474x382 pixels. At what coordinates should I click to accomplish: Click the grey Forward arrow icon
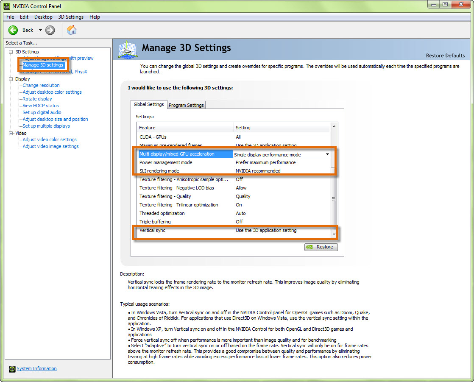(x=50, y=30)
